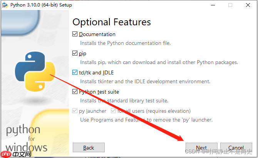The height and width of the screenshot is (158, 258).
Task: Click the Optional Features heading
Action: [x=112, y=22]
